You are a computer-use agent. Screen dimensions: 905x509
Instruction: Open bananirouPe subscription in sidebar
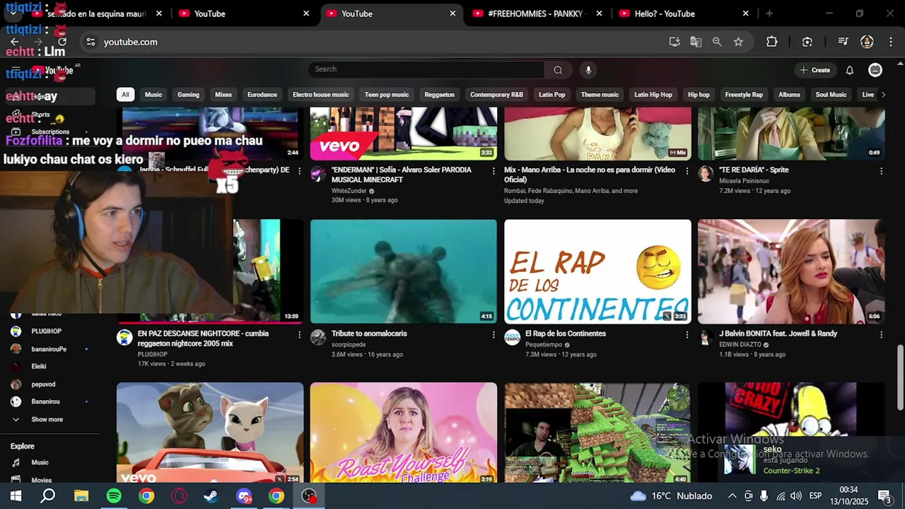[49, 349]
